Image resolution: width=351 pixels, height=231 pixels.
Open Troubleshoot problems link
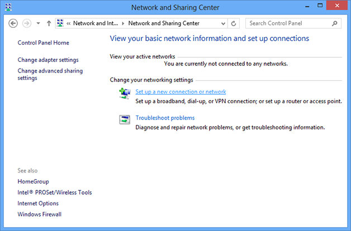(165, 118)
